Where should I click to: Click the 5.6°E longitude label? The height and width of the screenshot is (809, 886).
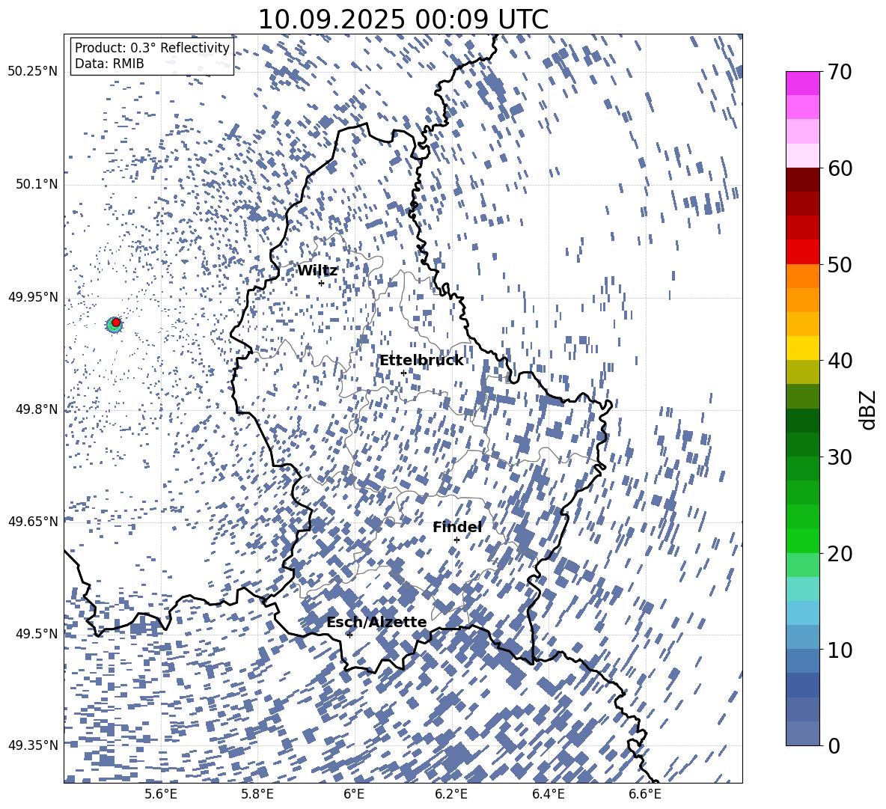click(160, 795)
